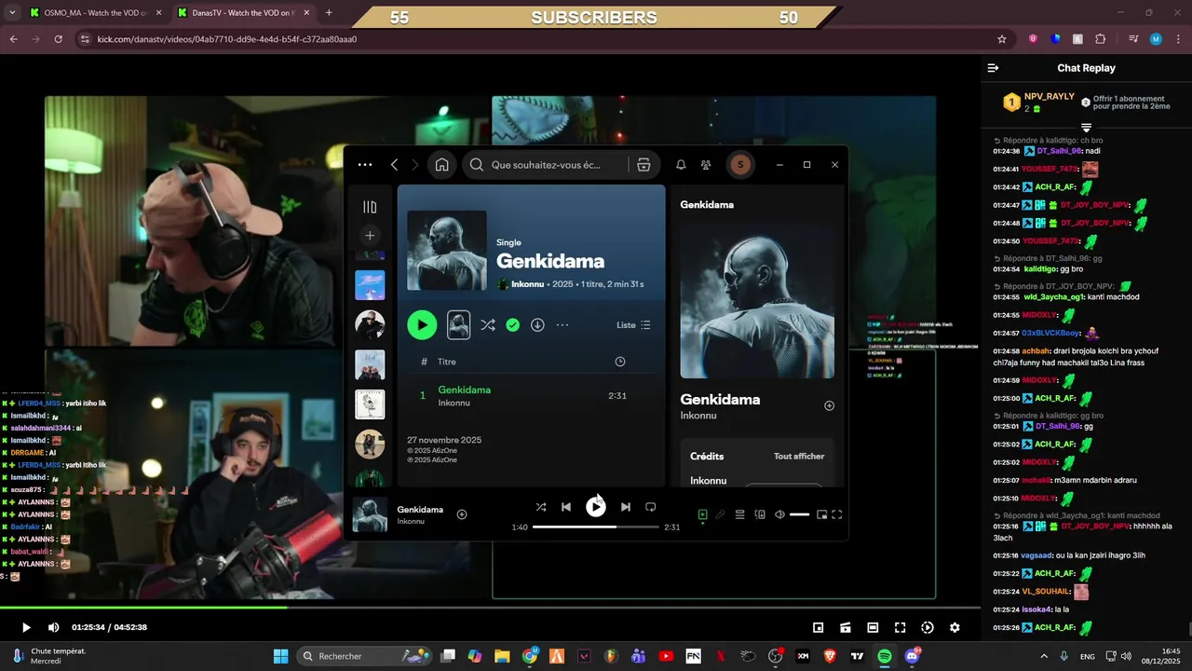Click large Genkidama cover in right panel

[757, 300]
